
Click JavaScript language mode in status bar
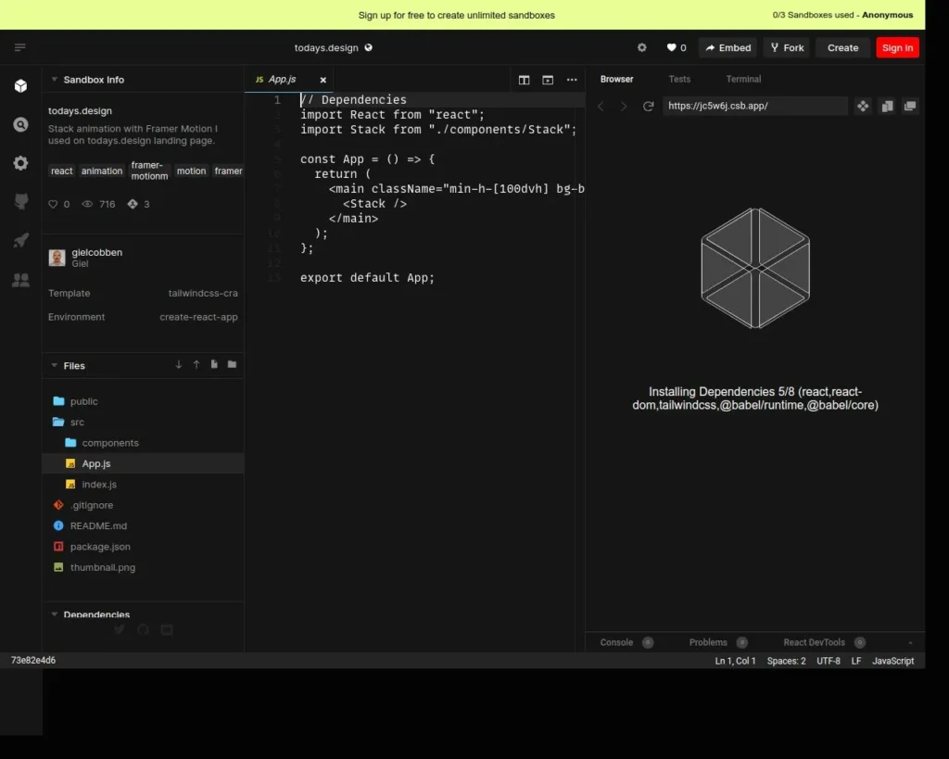(892, 661)
